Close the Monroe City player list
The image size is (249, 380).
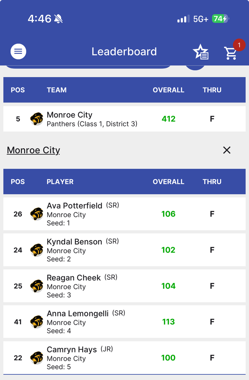point(227,150)
